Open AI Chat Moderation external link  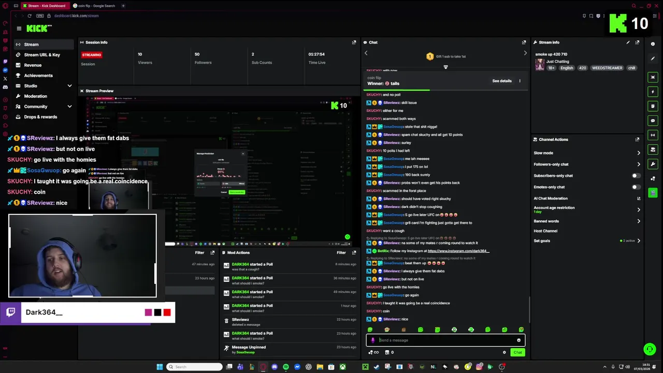[638, 198]
